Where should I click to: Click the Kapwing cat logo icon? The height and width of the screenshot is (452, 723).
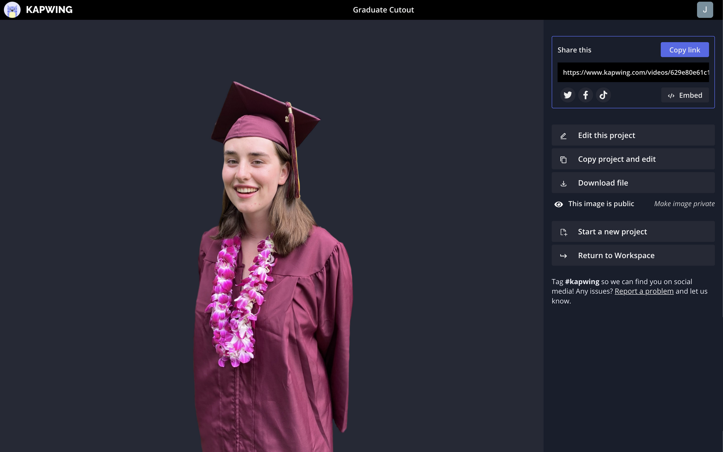click(12, 10)
